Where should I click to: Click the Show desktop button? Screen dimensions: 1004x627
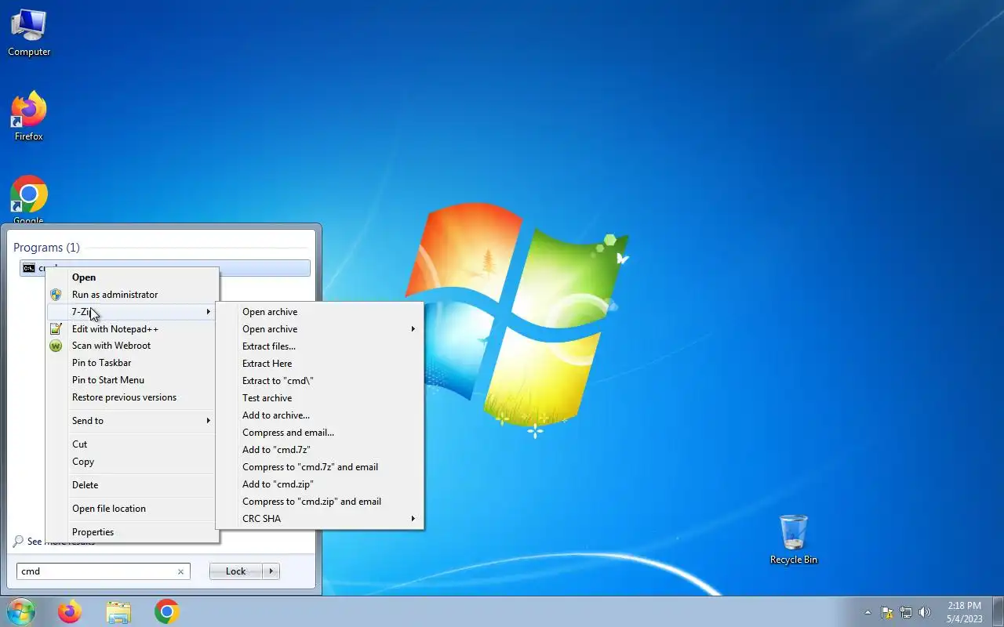[x=998, y=611]
